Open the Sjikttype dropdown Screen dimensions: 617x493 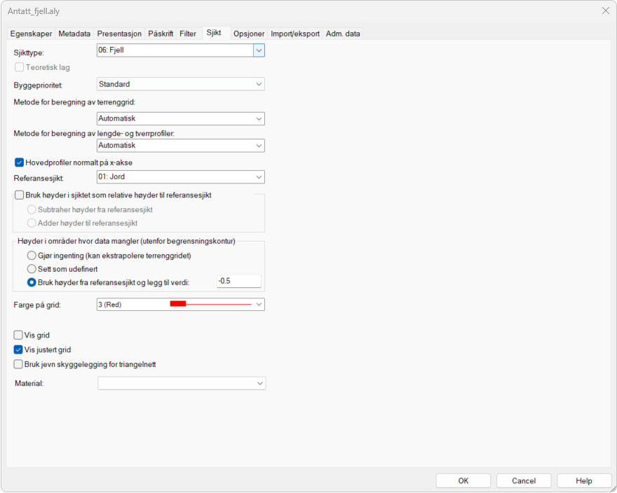point(259,50)
